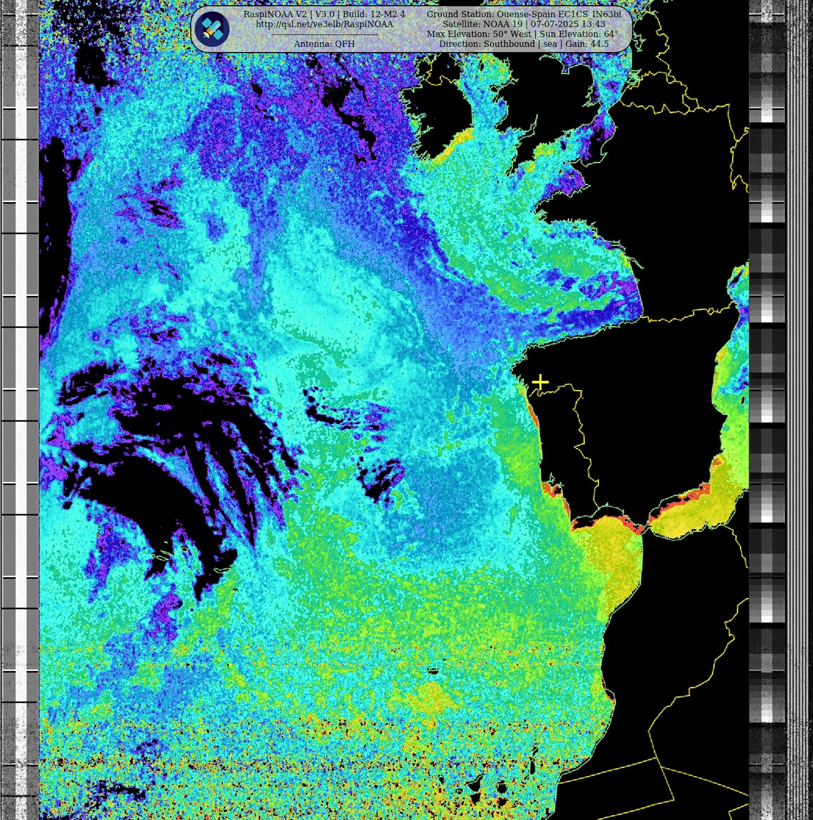Select the 'Ground Station: Ouense-Spain' line

tap(524, 14)
